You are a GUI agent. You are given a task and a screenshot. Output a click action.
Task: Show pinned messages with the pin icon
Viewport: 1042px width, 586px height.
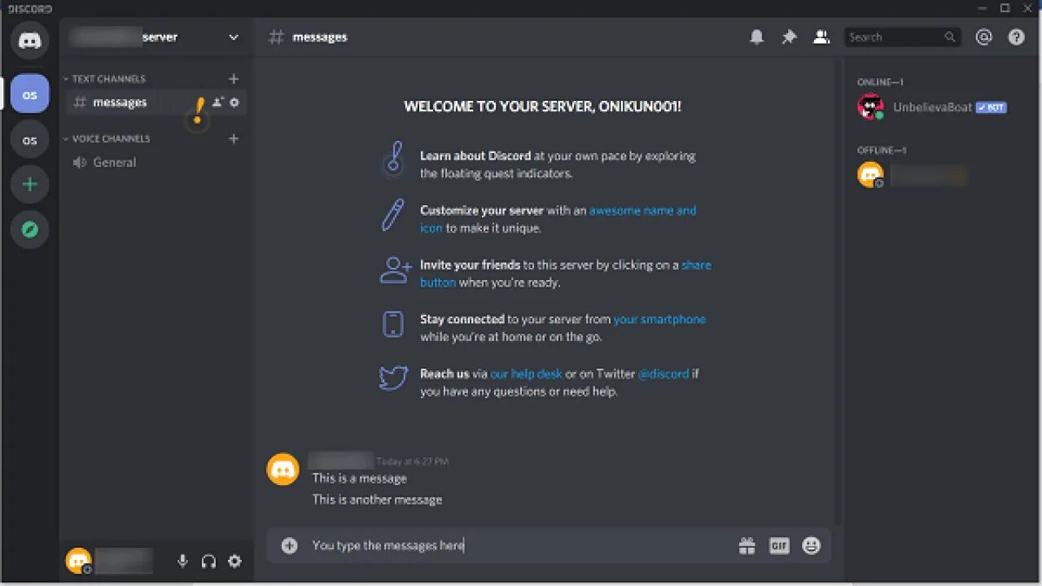(789, 37)
